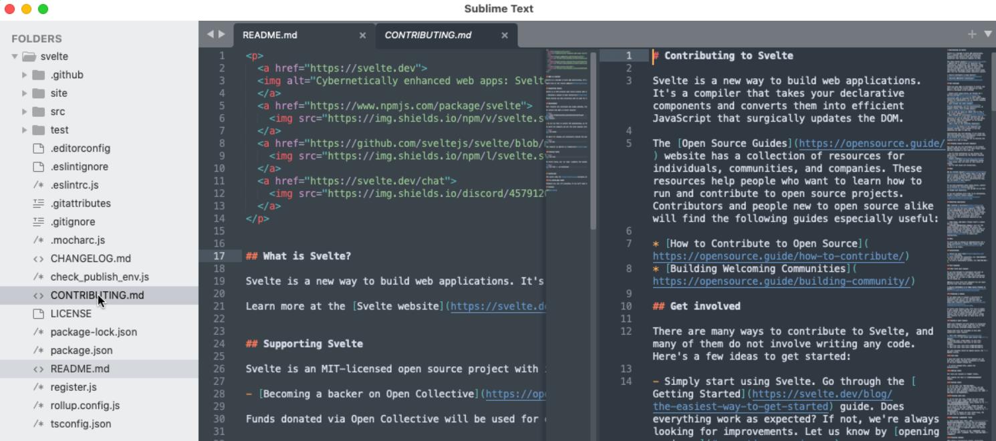Expand the src folder arrow
996x441 pixels.
coord(25,112)
